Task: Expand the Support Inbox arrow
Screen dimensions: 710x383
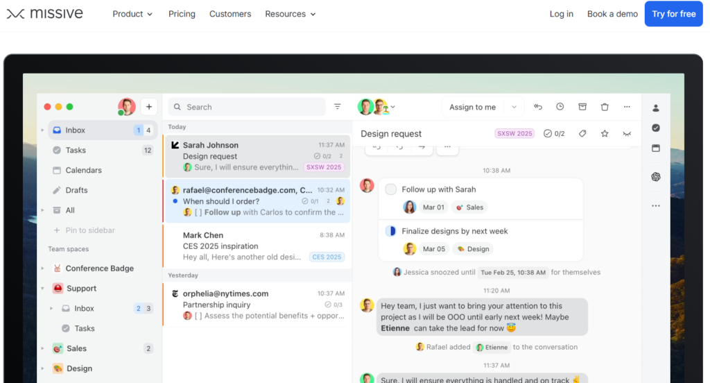Action: tap(51, 308)
